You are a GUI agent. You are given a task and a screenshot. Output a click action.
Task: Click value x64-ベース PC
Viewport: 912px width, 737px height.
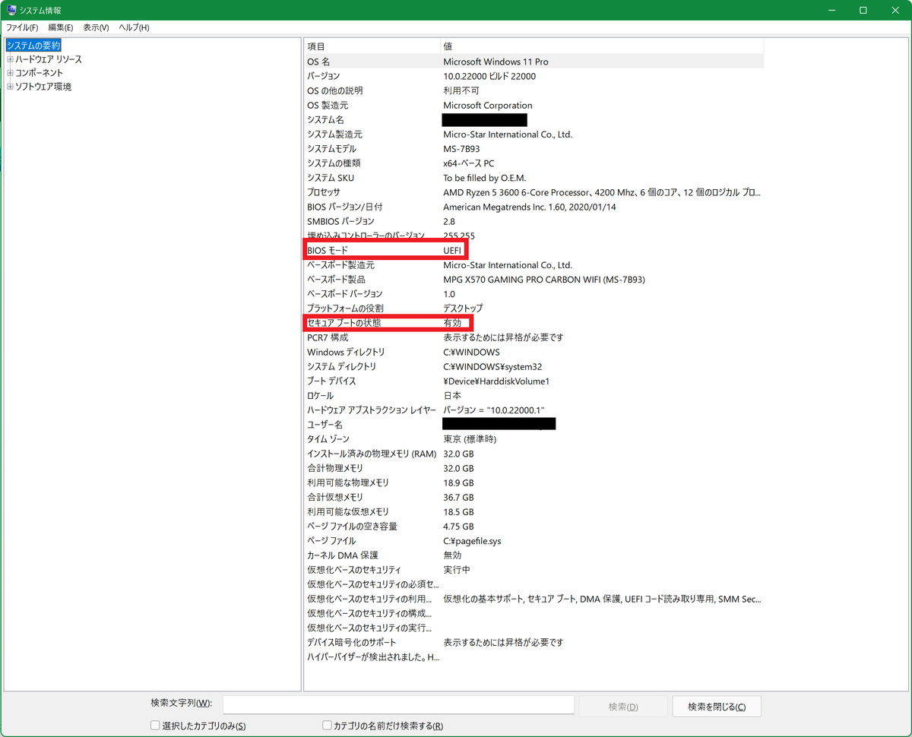(468, 163)
